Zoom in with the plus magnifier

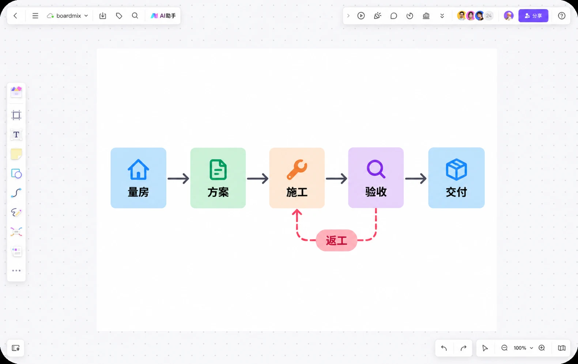pos(542,348)
